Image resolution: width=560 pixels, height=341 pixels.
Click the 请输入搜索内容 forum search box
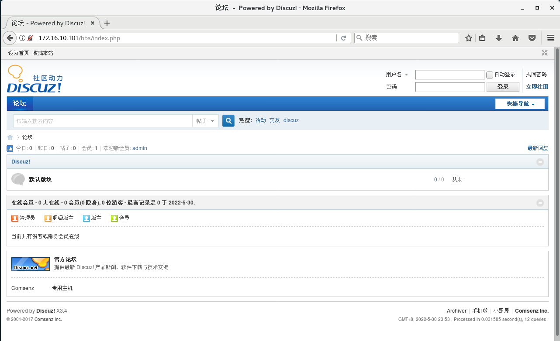[103, 121]
